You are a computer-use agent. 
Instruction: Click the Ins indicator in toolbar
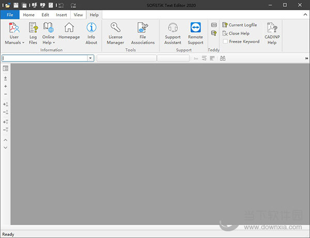tap(196, 58)
